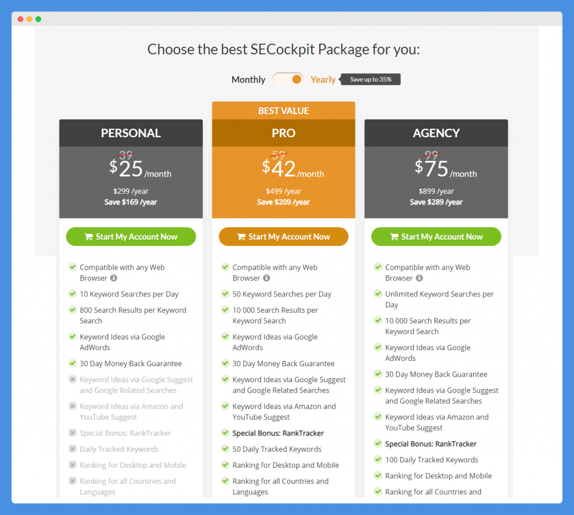Screen dimensions: 574x515
Task: Click check icon for 10 Keyword Searches per Day
Action: pos(72,294)
